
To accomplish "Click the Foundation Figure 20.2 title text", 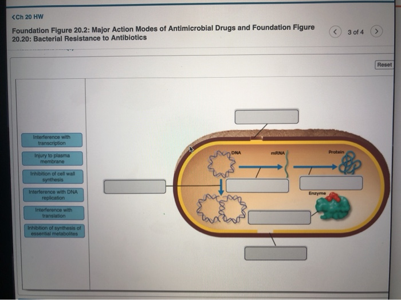I will 163,33.
